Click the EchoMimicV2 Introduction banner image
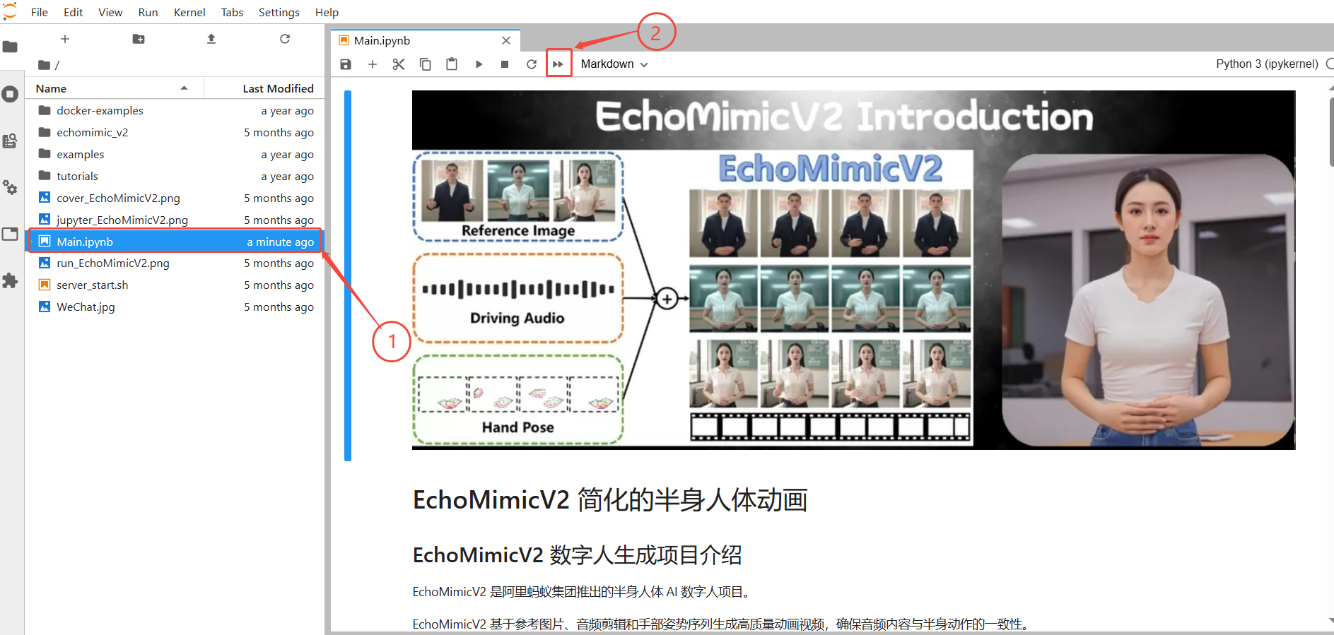The width and height of the screenshot is (1334, 635). coord(853,270)
